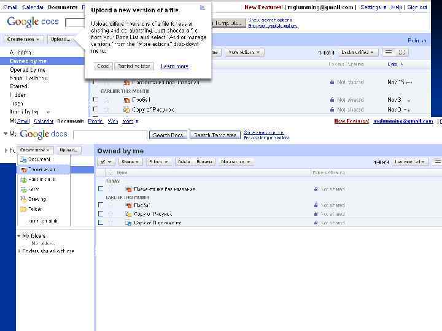Click Upload button in bottom window
This screenshot has height=331, width=442.
coord(69,150)
